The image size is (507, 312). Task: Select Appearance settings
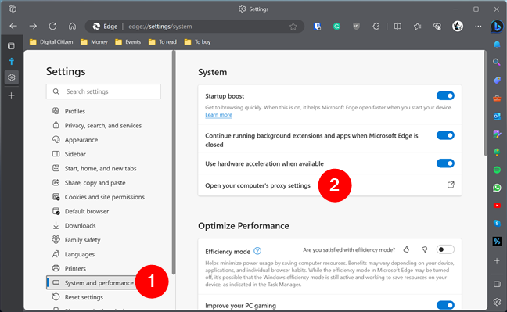[81, 140]
